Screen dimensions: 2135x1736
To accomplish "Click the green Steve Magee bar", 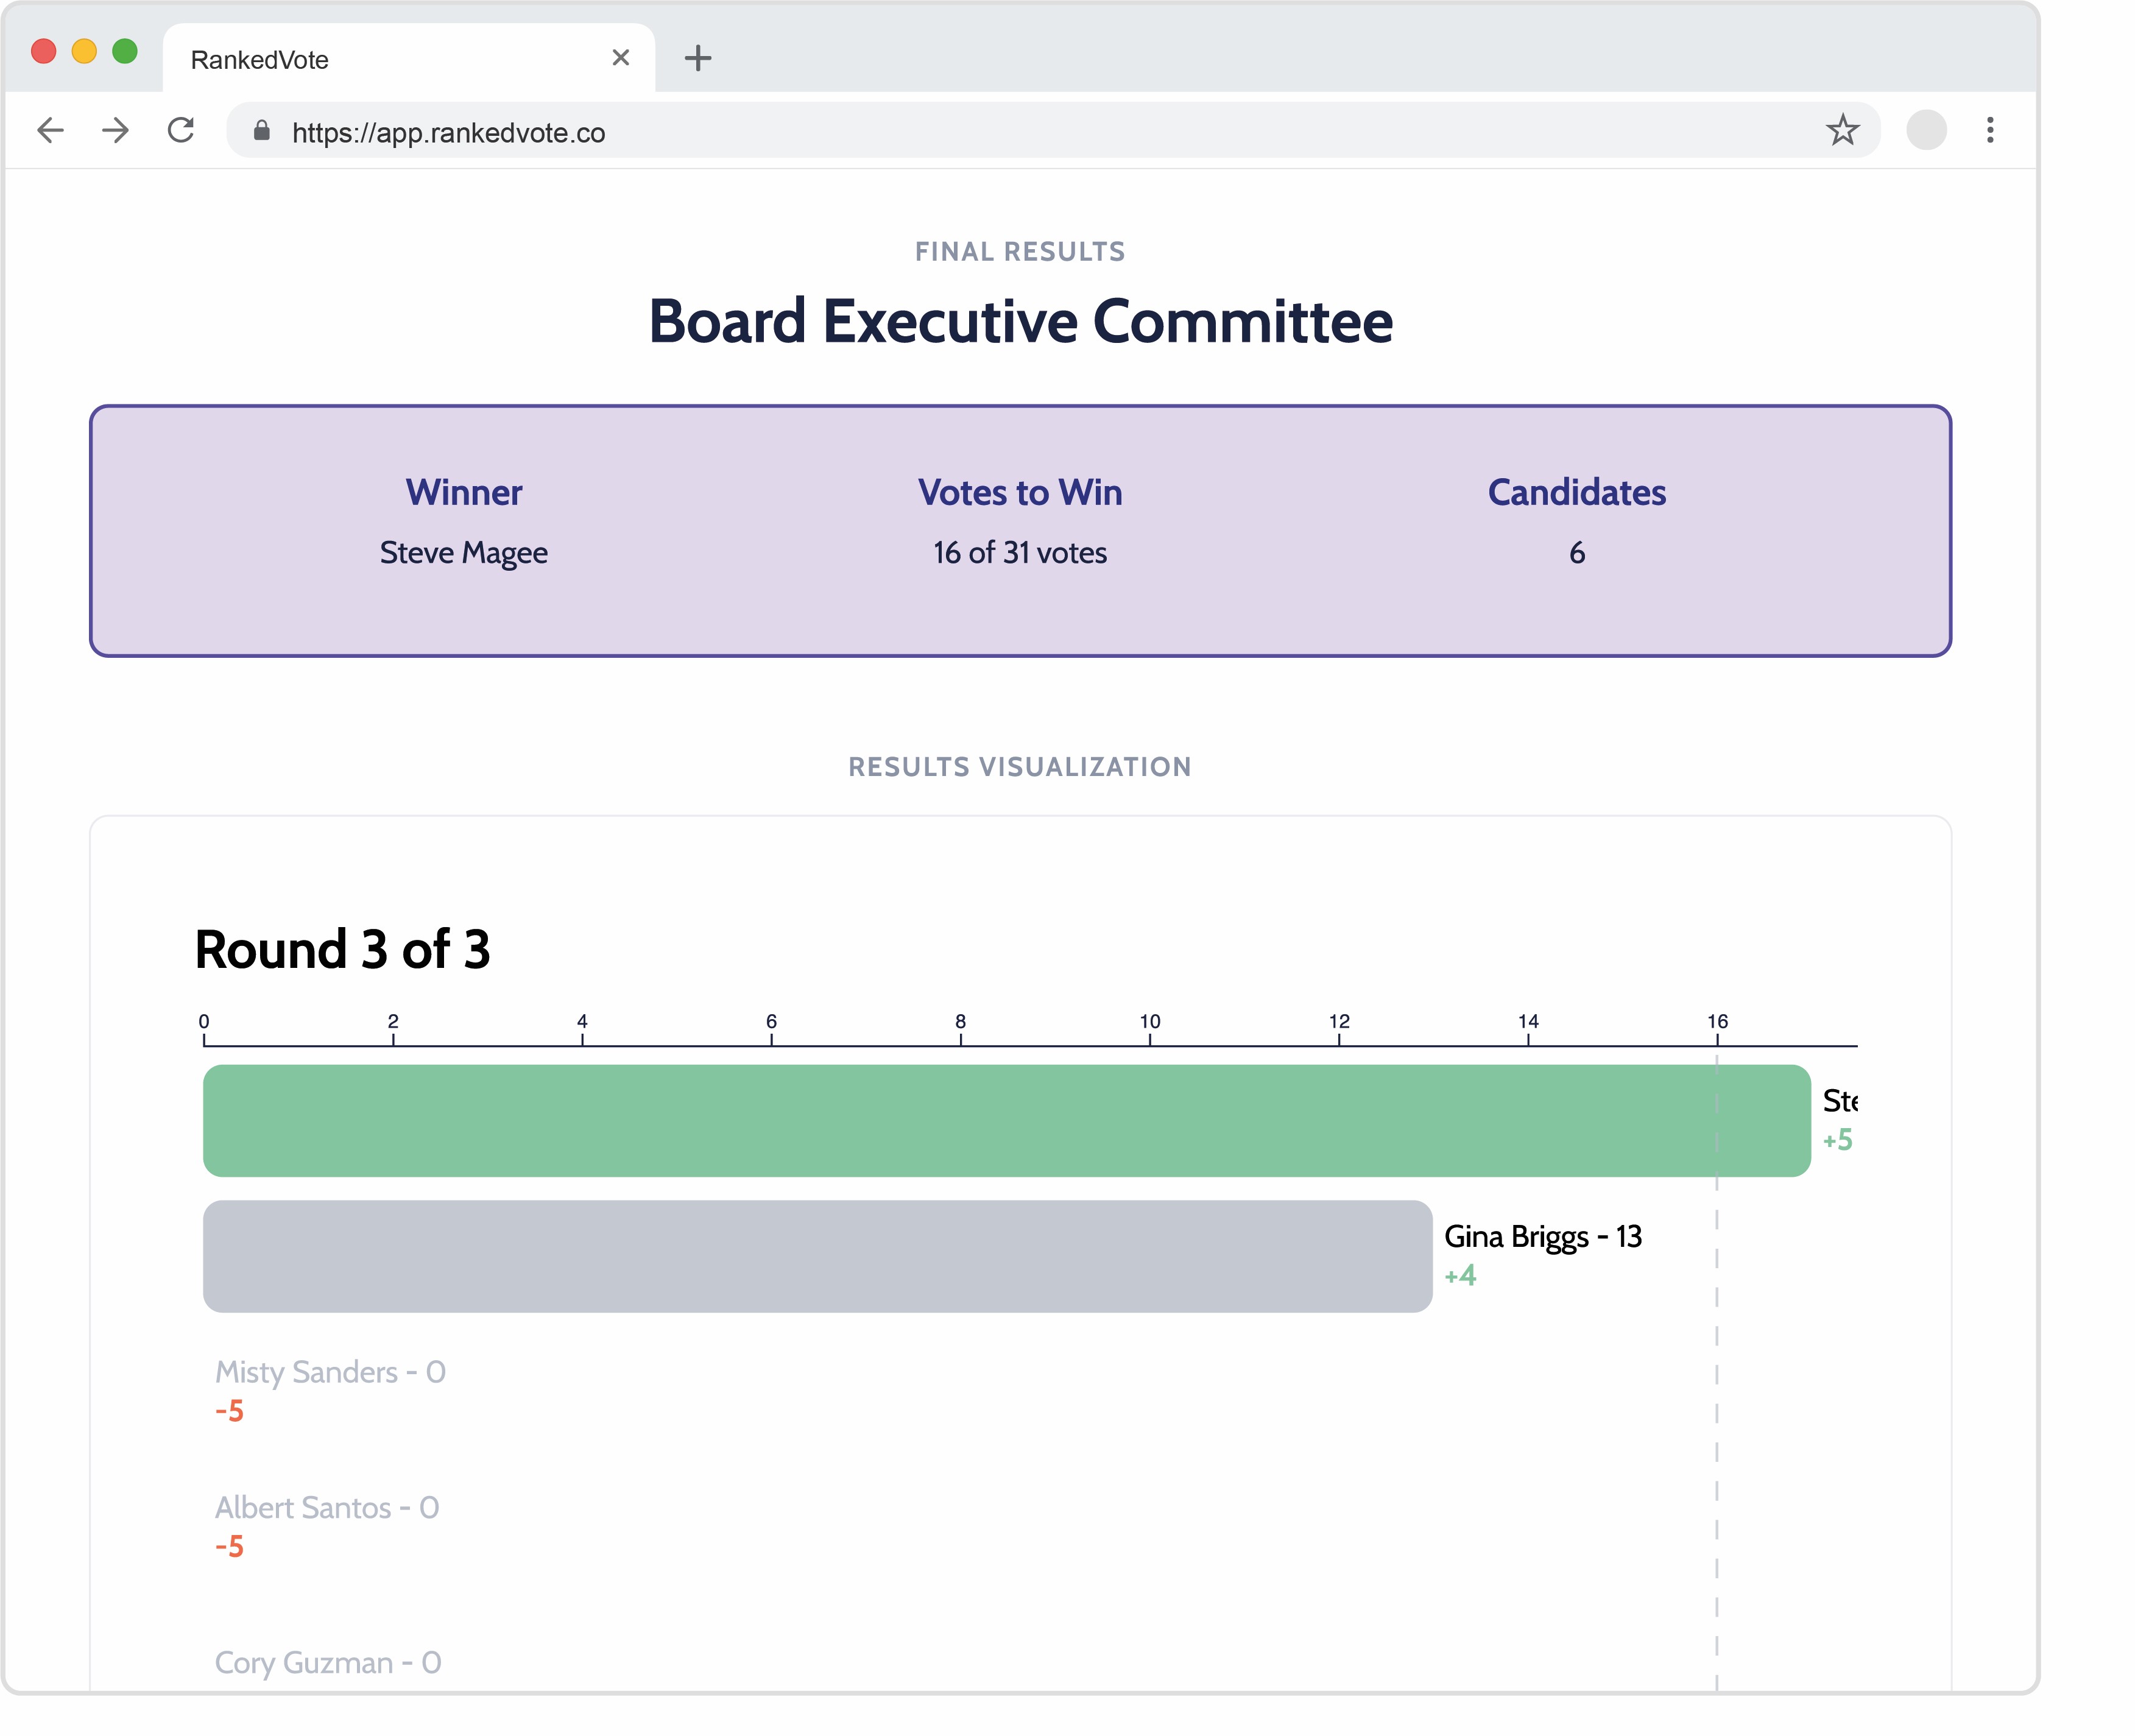I will coord(1005,1121).
